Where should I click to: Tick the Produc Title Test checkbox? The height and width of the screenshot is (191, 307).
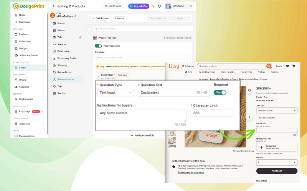[x=89, y=37]
